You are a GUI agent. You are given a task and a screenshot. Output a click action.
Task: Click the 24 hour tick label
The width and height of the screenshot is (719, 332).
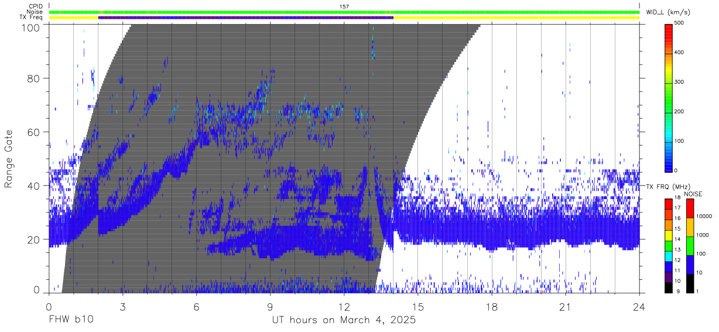pyautogui.click(x=639, y=306)
